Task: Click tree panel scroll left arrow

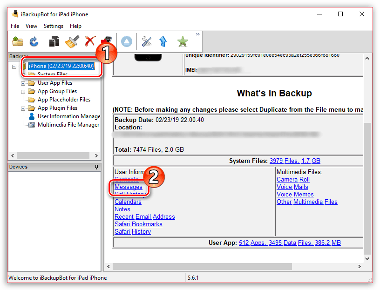Action: 13,155
